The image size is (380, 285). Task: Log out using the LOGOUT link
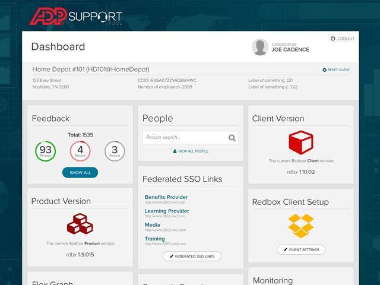click(x=346, y=39)
